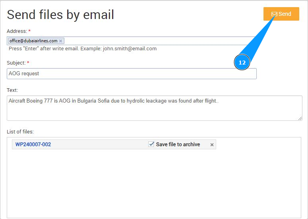Image resolution: width=308 pixels, height=219 pixels.
Task: Click the Text field label
Action: click(12, 90)
